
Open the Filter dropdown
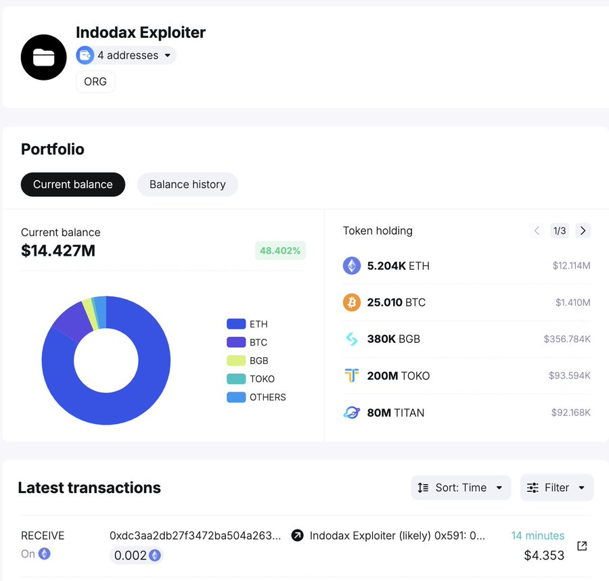pos(556,488)
